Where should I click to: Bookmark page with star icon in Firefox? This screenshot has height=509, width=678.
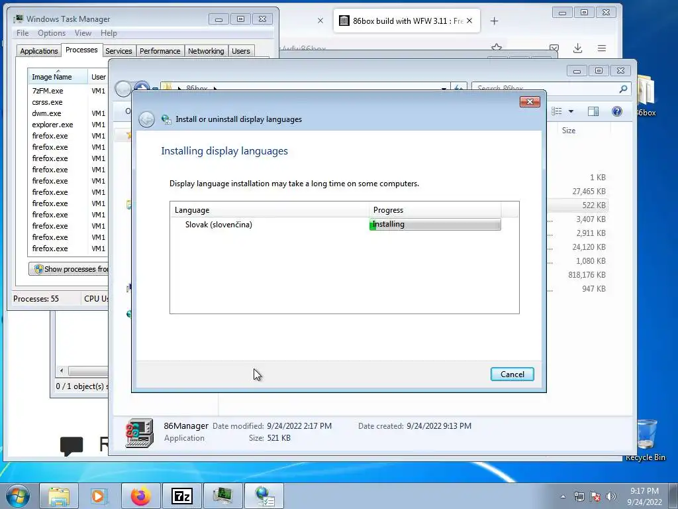[x=497, y=47]
